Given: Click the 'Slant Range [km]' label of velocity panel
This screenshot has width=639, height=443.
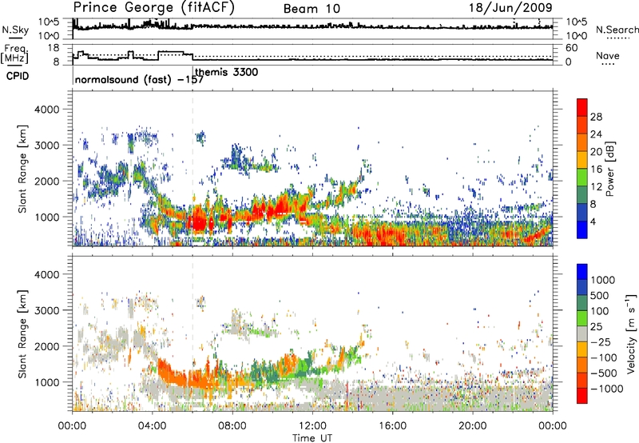Looking at the screenshot, I should 22,333.
